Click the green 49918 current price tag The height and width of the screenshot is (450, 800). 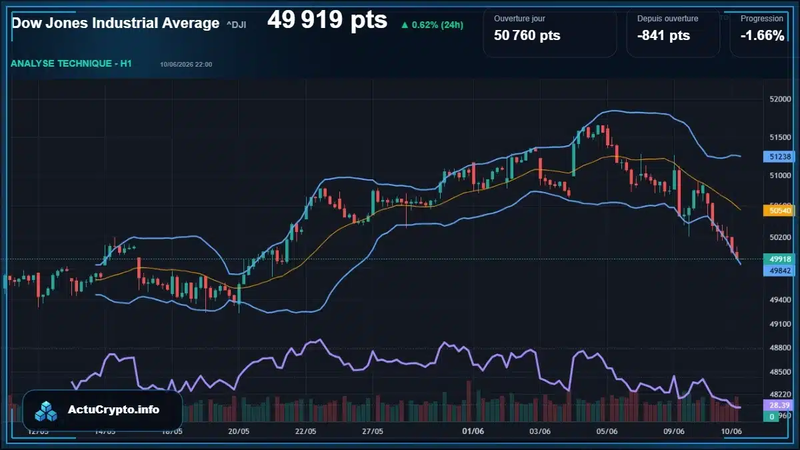pos(779,259)
